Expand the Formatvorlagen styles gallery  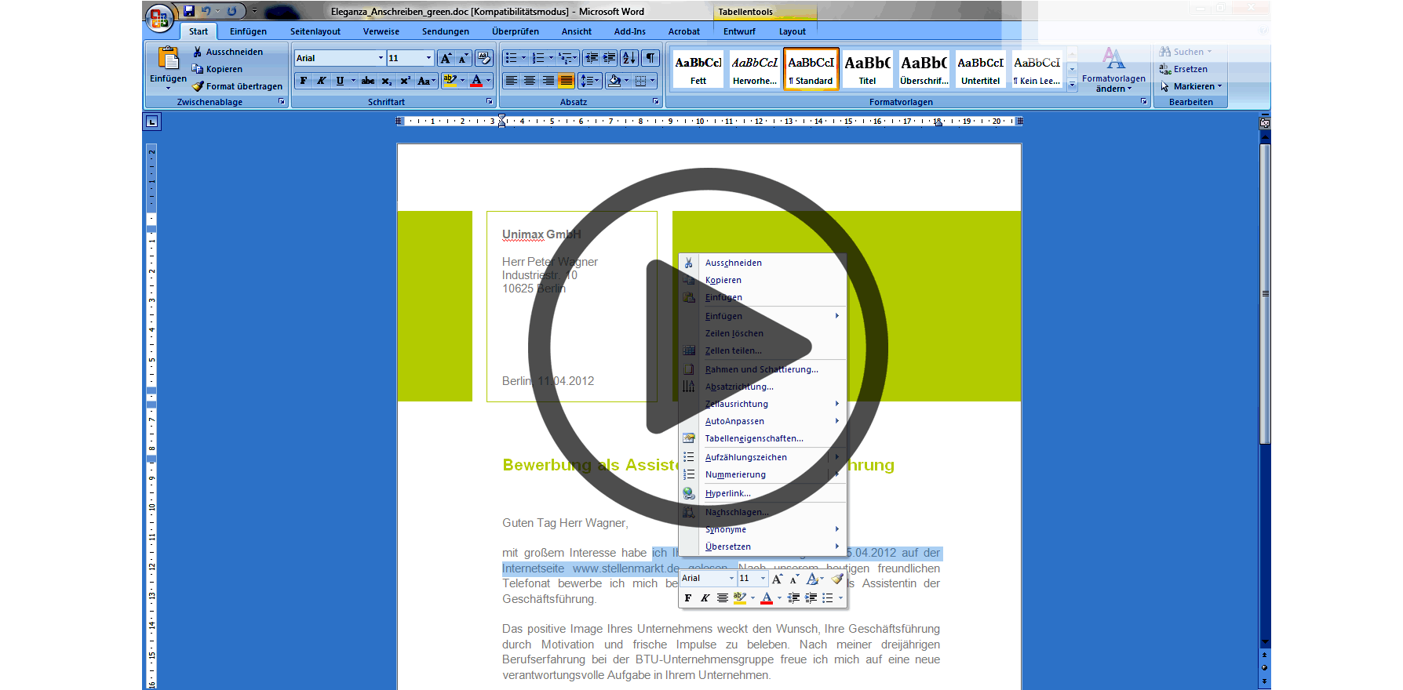1072,85
